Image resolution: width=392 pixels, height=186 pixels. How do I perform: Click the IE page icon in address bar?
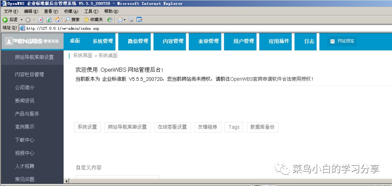[x=22, y=28]
